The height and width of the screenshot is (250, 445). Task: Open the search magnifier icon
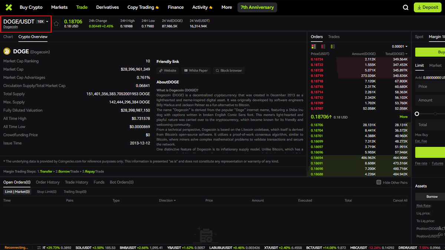[x=406, y=7]
